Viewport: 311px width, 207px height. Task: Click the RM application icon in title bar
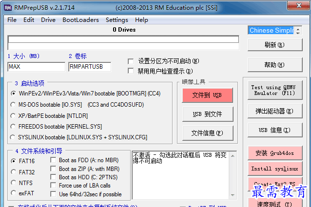[x=8, y=8]
